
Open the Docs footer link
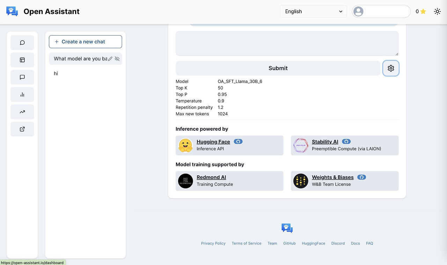[x=356, y=243]
